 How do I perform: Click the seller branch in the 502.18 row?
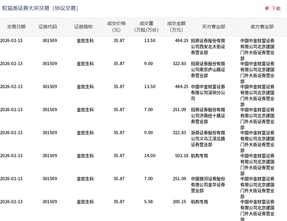click(x=257, y=165)
